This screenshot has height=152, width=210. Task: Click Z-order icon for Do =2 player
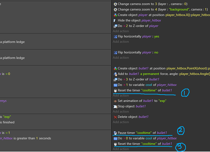pyautogui.click(x=115, y=26)
